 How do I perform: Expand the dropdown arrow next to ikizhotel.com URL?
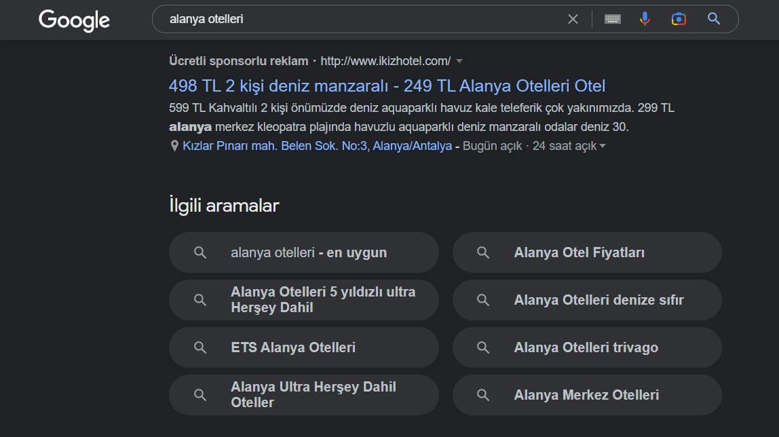click(459, 61)
